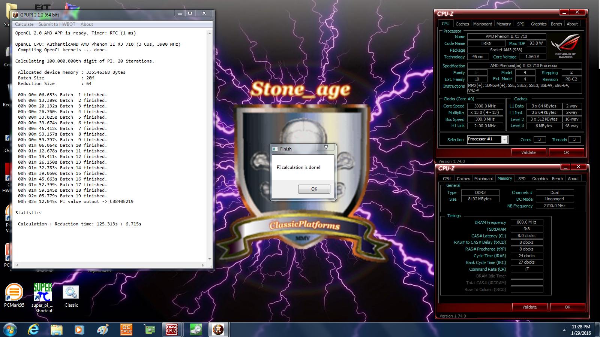Click the Multiplier x 13.0 field
The height and width of the screenshot is (337, 600).
[x=485, y=112]
